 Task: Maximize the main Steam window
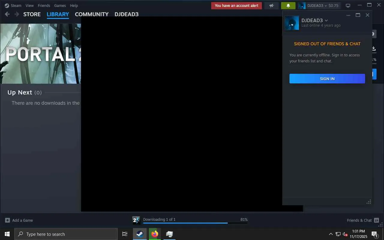369,5
